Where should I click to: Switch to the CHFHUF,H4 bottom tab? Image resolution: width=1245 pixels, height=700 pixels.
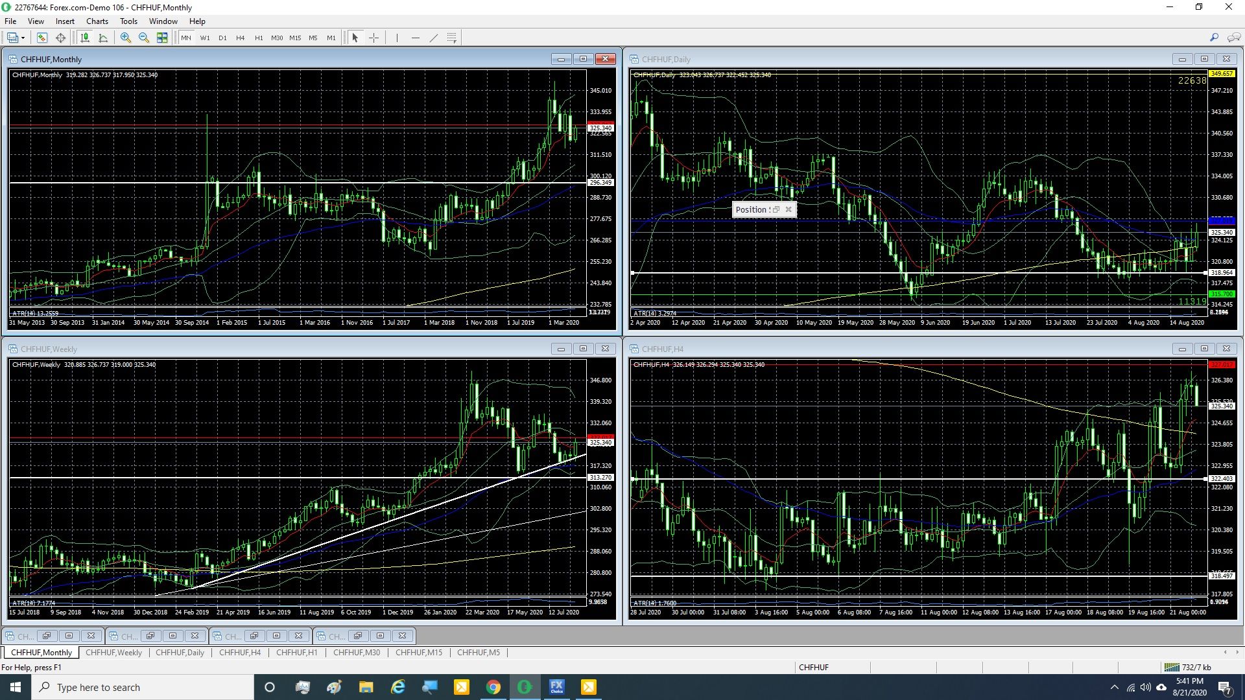point(240,653)
